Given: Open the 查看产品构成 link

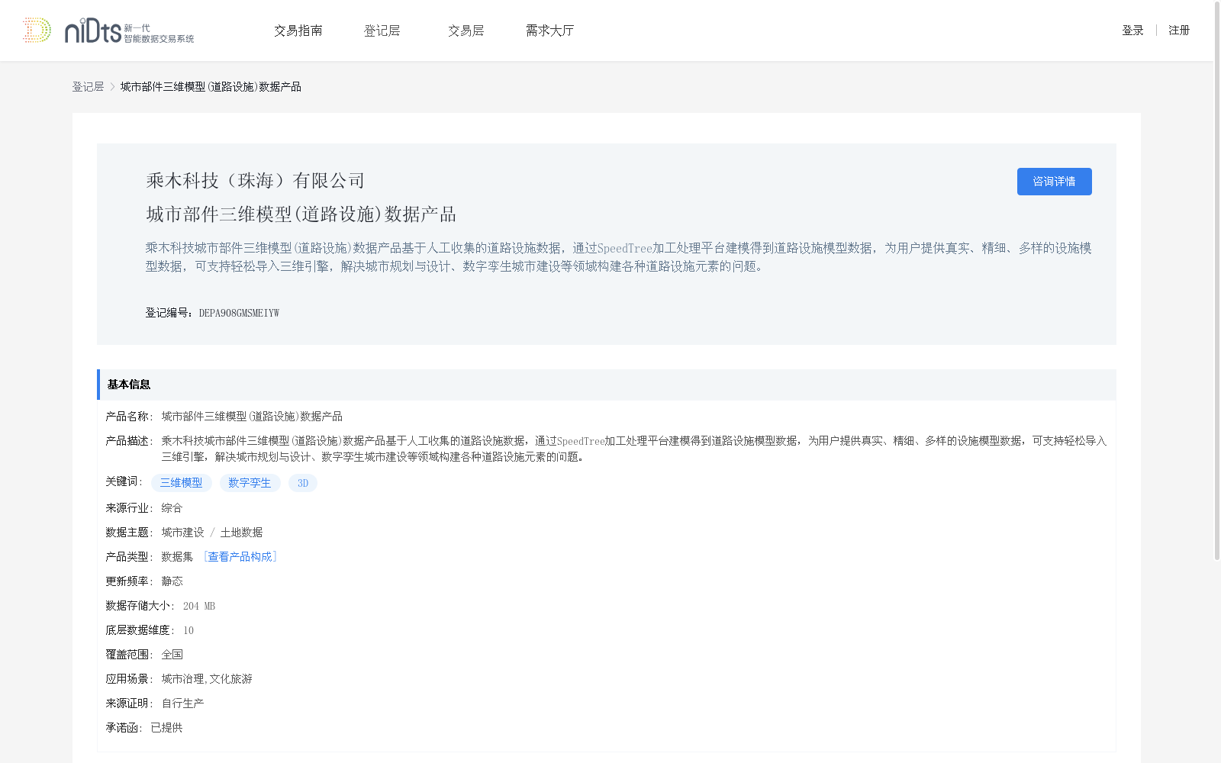Looking at the screenshot, I should point(240,557).
